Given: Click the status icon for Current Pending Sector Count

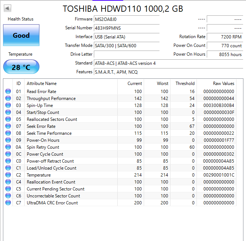Looking at the screenshot, I should coord(8,189).
